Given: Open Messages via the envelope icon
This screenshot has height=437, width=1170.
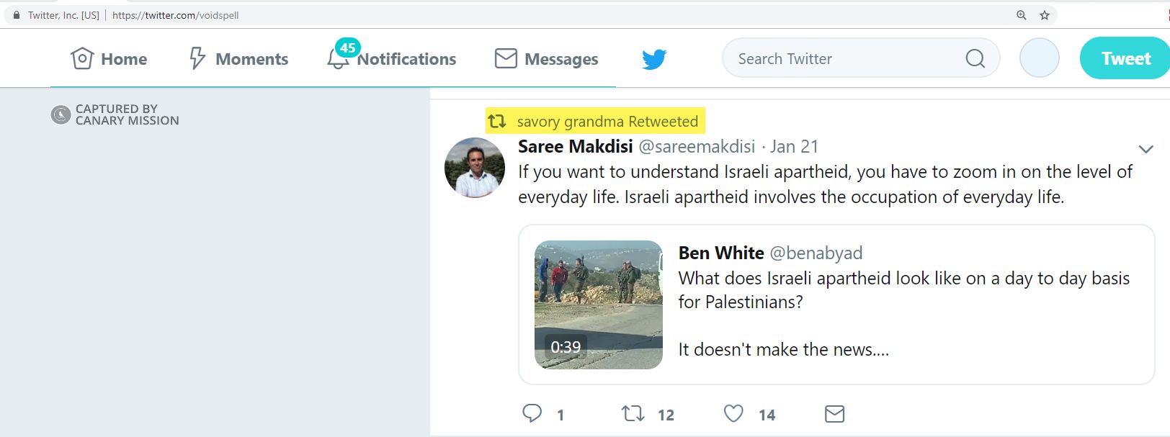Looking at the screenshot, I should click(x=505, y=58).
